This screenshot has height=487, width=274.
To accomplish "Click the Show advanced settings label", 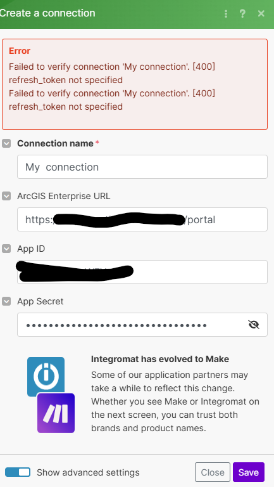I will (88, 472).
